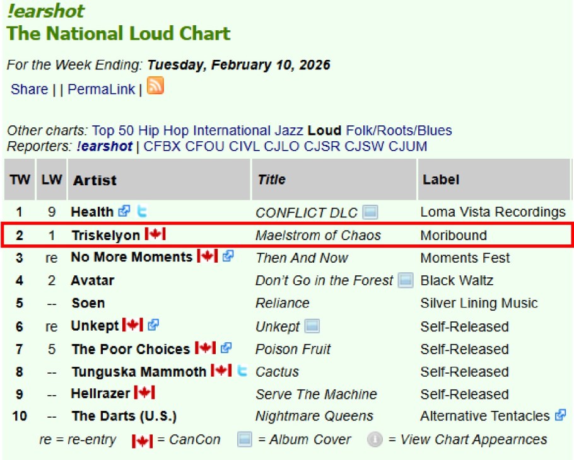Click the Artist column header

(95, 180)
